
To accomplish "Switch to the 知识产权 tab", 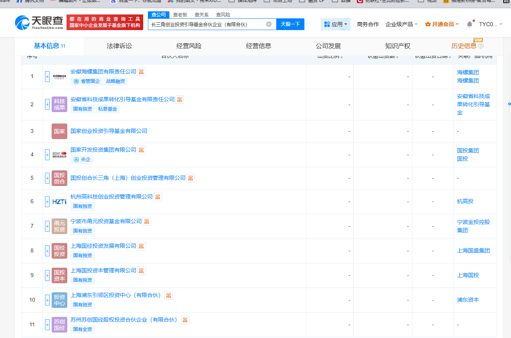I will coord(398,46).
